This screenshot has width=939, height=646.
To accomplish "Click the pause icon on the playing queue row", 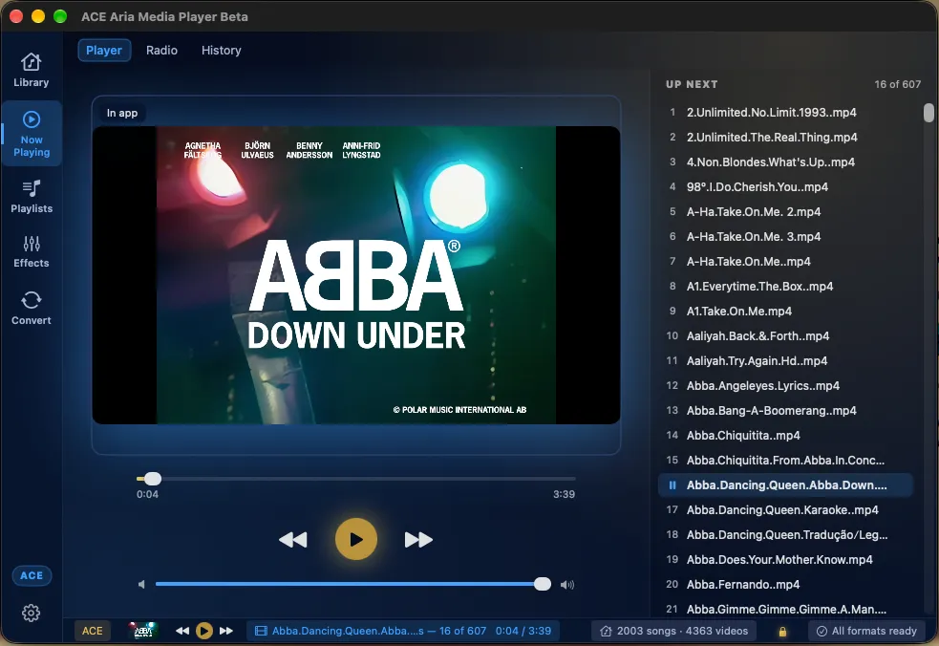I will coord(672,485).
